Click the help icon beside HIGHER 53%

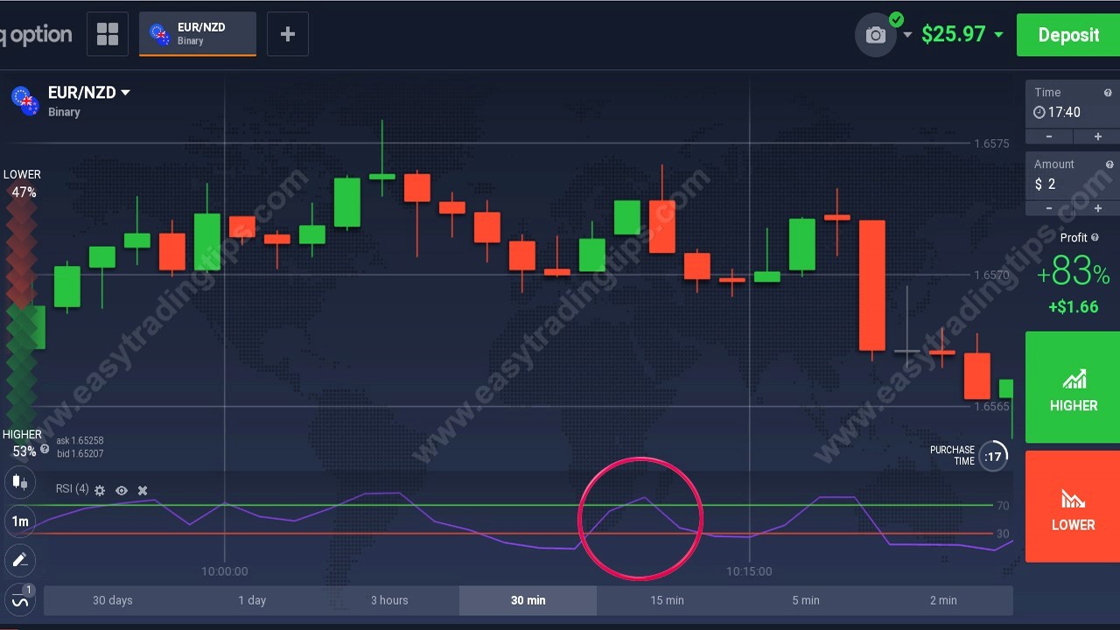(x=44, y=450)
